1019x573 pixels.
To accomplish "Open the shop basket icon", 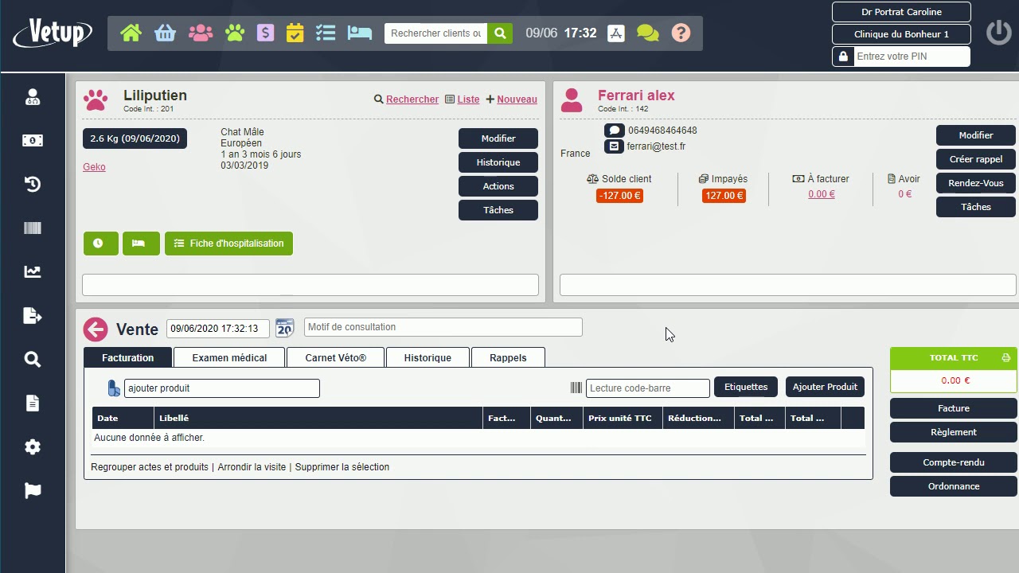I will click(x=165, y=33).
